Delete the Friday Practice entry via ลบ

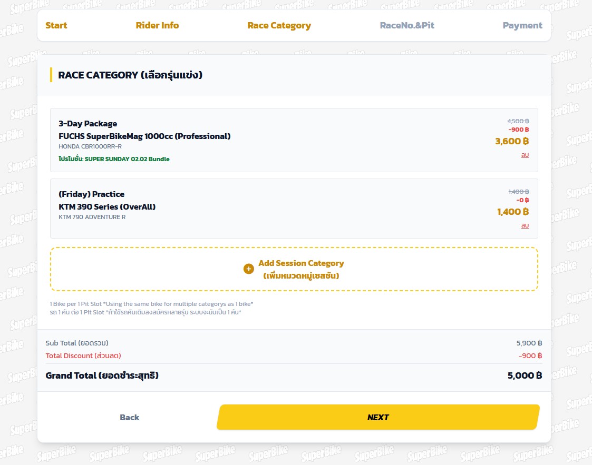coord(525,225)
